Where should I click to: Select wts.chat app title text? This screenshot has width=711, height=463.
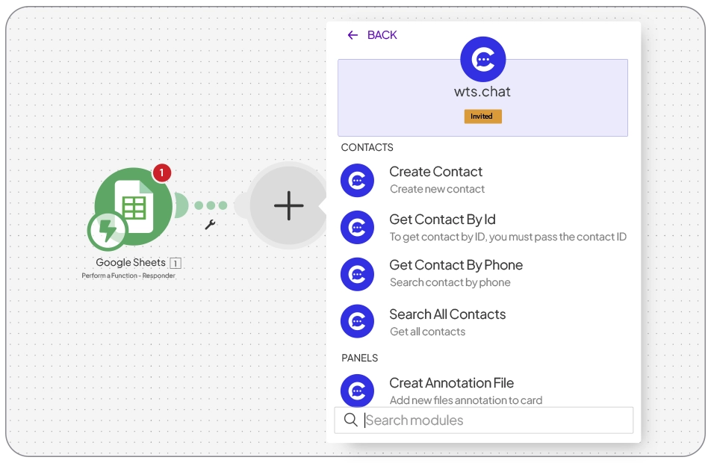coord(482,92)
